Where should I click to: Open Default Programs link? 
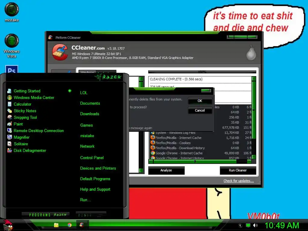click(x=95, y=179)
